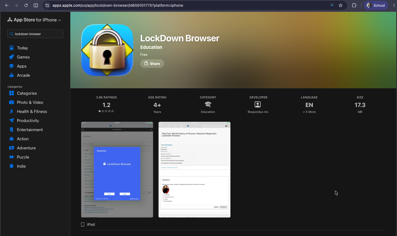Click the Education category graduation cap icon
The height and width of the screenshot is (236, 397).
coord(208,104)
